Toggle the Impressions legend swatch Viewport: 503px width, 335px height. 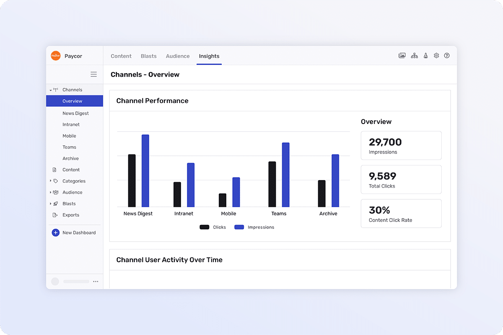point(239,227)
